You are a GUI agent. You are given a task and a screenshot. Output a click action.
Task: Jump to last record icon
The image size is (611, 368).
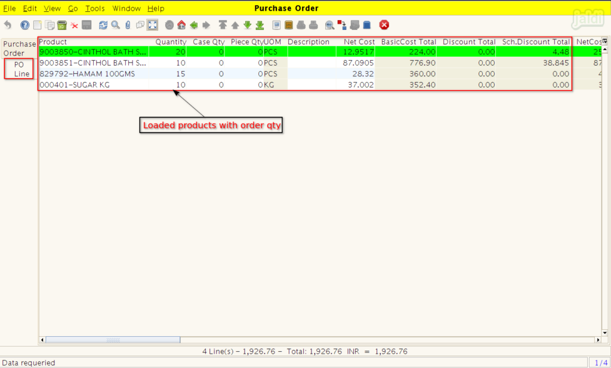pos(260,25)
